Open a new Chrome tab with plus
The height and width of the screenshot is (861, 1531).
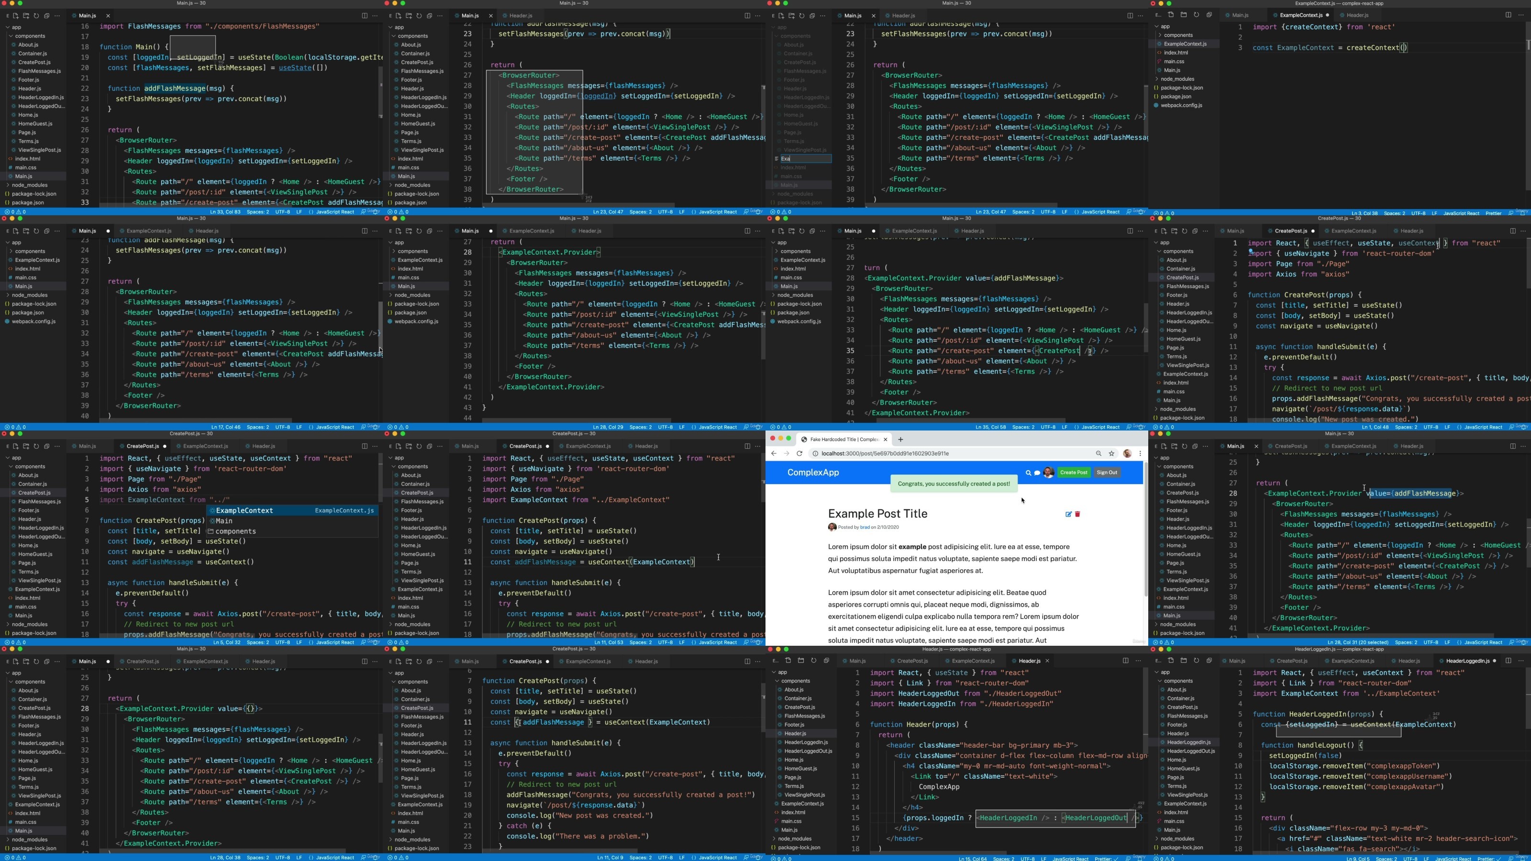coord(900,439)
